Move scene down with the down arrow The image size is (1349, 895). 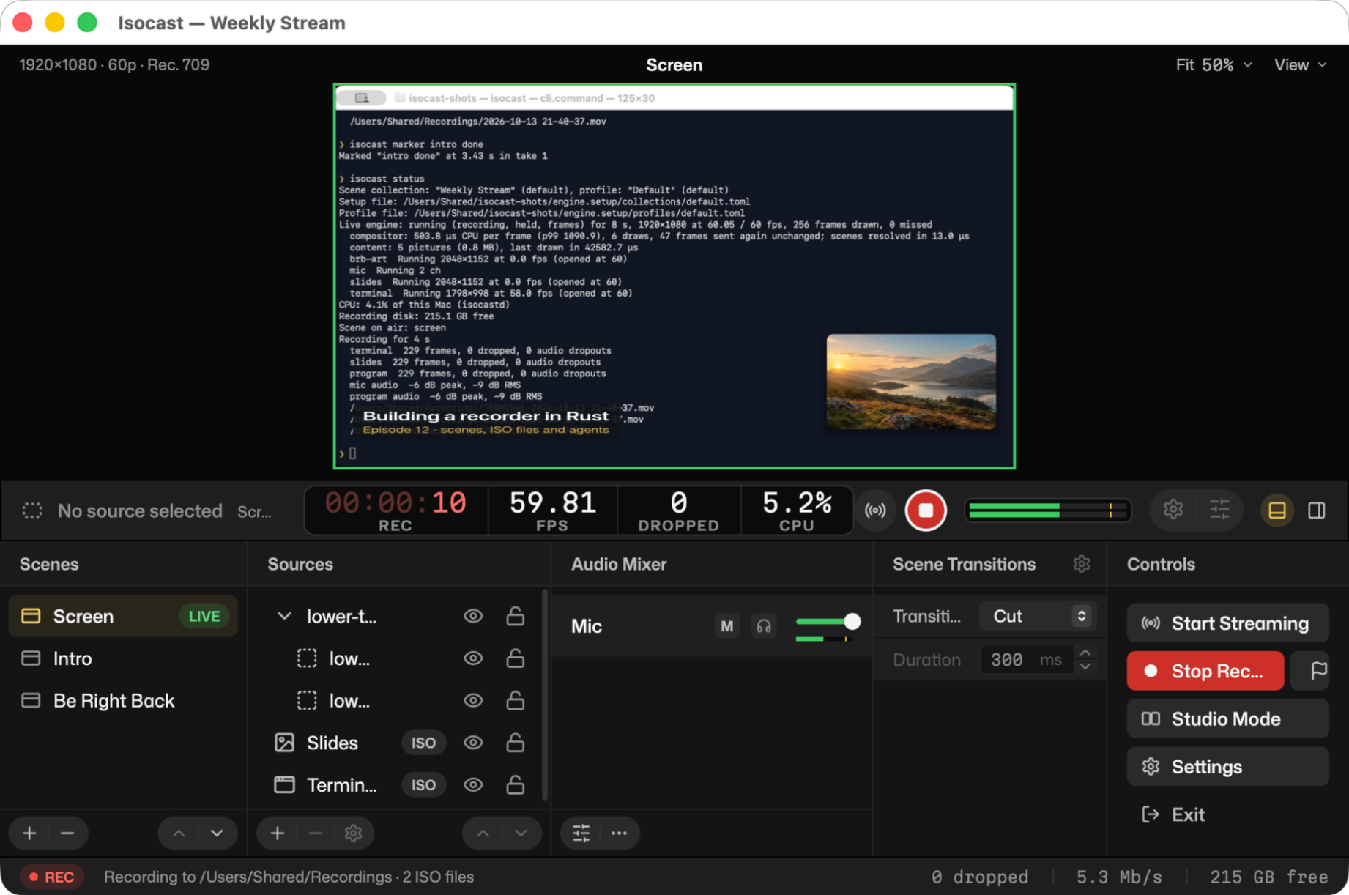[x=217, y=833]
